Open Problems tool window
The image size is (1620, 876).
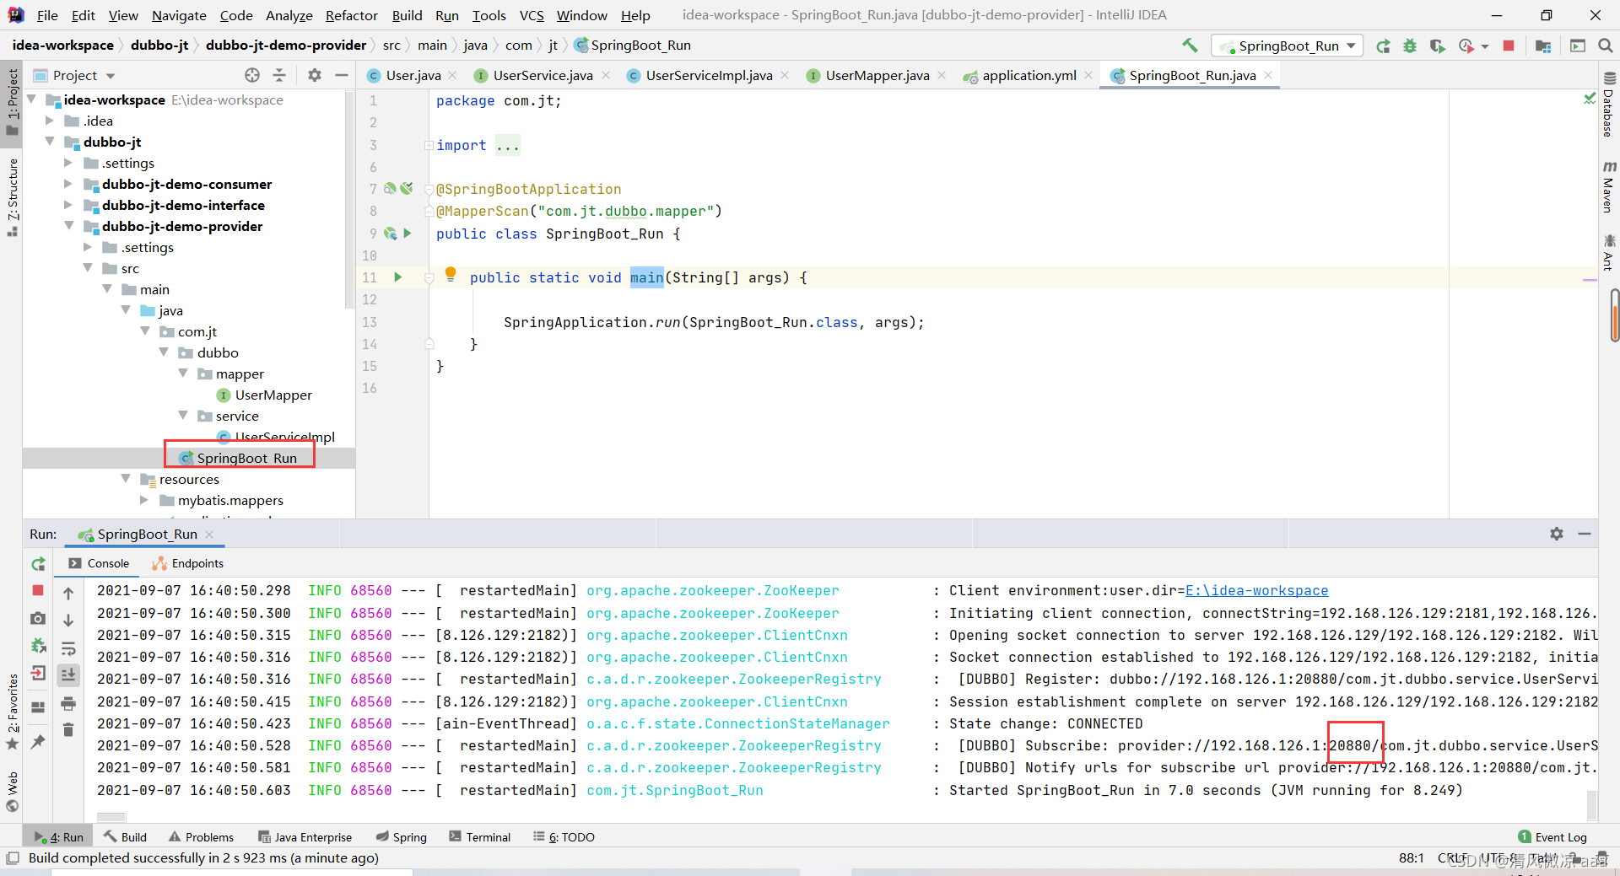pos(201,836)
